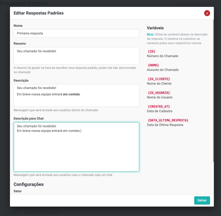
Task: Close the Editar Respostas Padrões dialog
Action: click(207, 13)
